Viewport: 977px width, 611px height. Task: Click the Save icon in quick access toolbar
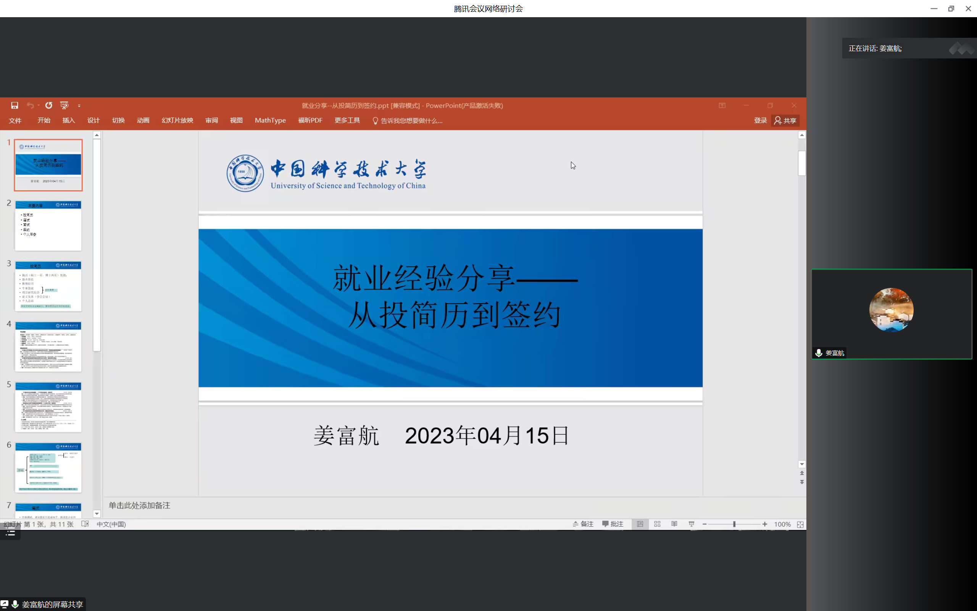[x=15, y=105]
